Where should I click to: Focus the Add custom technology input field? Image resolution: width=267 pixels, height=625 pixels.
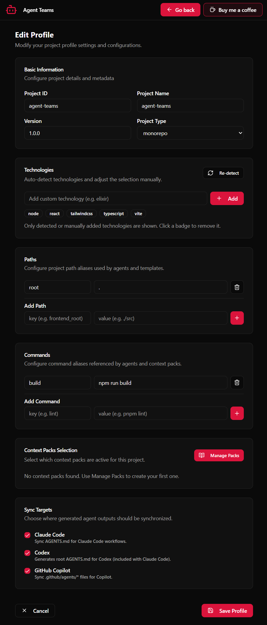tap(116, 199)
